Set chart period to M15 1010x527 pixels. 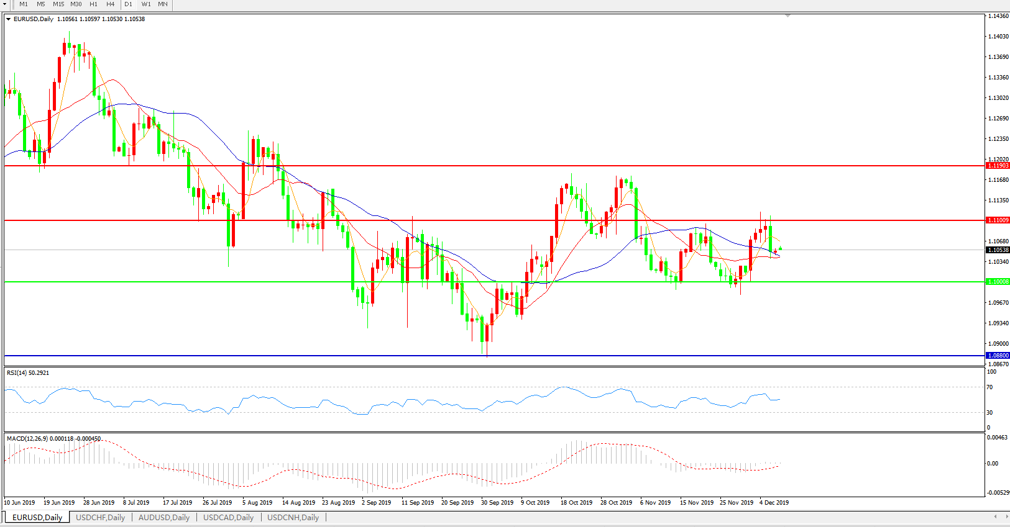[58, 4]
